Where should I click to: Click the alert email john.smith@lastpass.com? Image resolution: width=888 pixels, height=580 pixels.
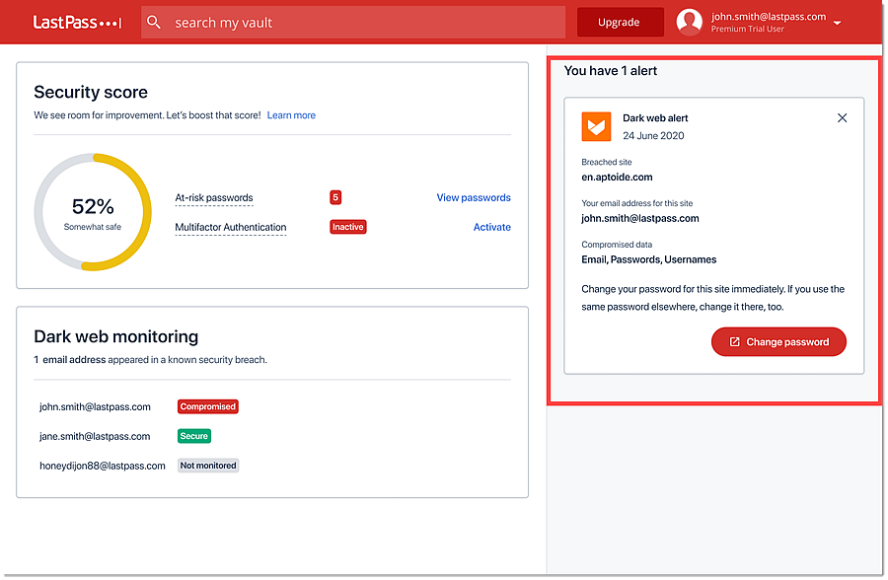[x=640, y=218]
